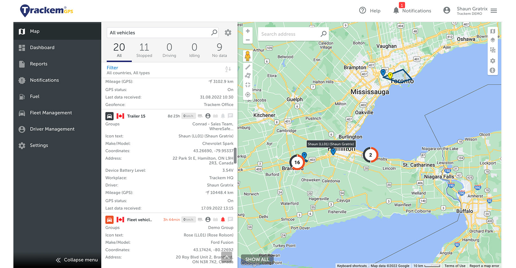Click the Bluetooth icon on map toolbar

pos(493,70)
